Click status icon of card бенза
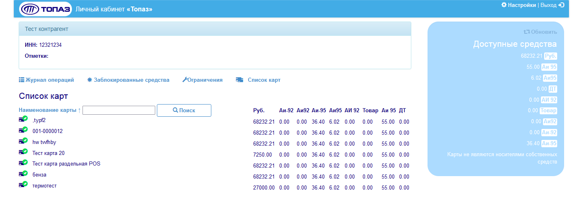Image resolution: width=584 pixels, height=218 pixels. [x=23, y=173]
